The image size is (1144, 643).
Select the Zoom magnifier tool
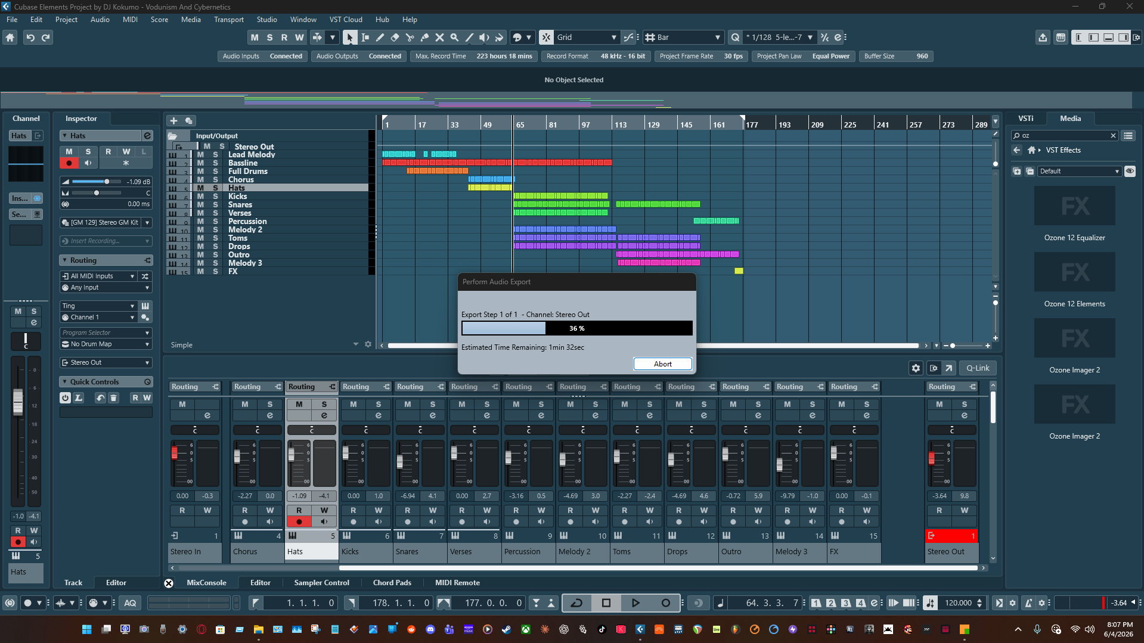454,38
